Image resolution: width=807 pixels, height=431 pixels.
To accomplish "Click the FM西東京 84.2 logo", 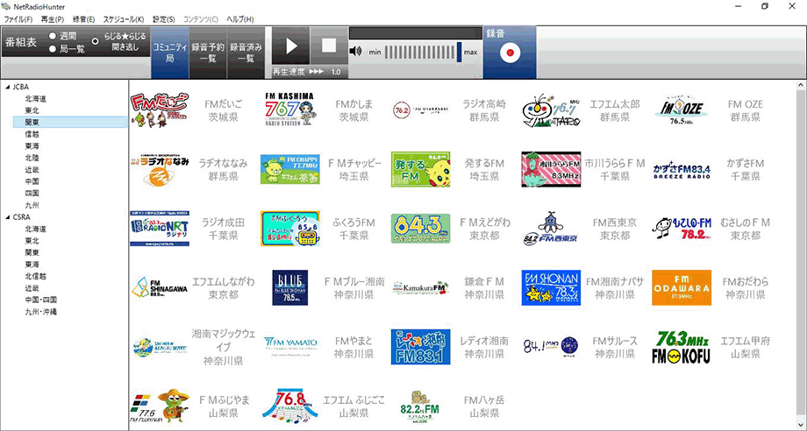I will click(x=551, y=229).
